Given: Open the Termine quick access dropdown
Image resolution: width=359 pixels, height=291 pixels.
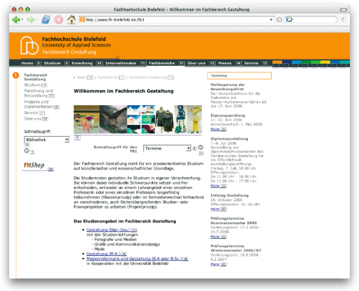Looking at the screenshot, I should [x=167, y=148].
